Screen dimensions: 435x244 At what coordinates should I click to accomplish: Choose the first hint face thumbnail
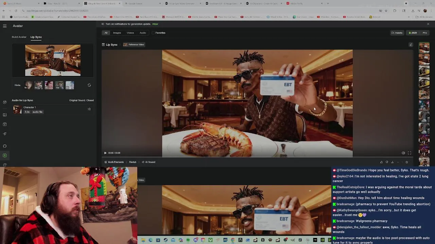28,85
